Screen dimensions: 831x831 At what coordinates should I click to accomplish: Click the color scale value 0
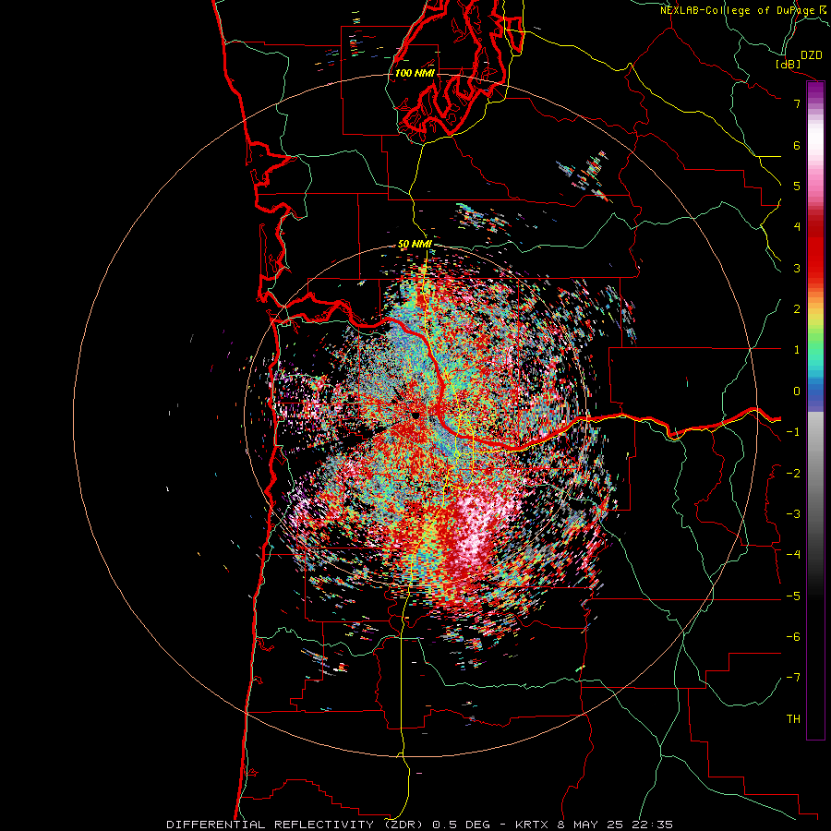tap(797, 391)
